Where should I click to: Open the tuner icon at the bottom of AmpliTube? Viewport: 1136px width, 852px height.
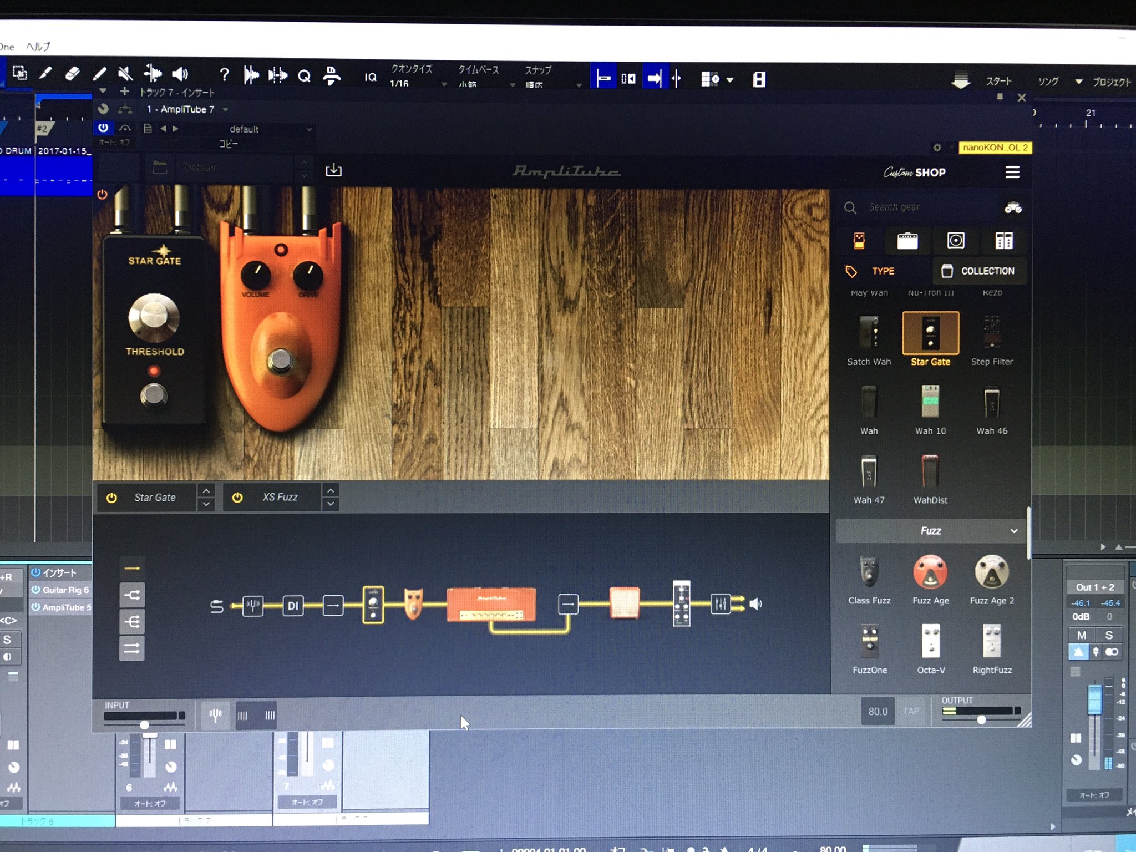pyautogui.click(x=216, y=716)
